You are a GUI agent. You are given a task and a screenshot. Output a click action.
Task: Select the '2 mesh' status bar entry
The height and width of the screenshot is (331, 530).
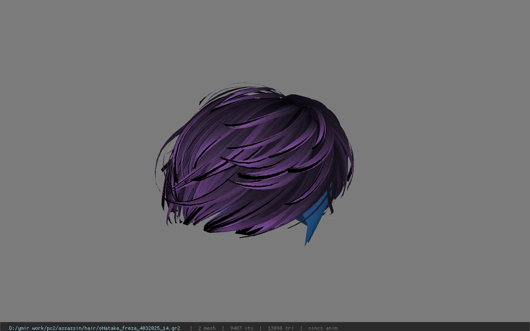[207, 328]
